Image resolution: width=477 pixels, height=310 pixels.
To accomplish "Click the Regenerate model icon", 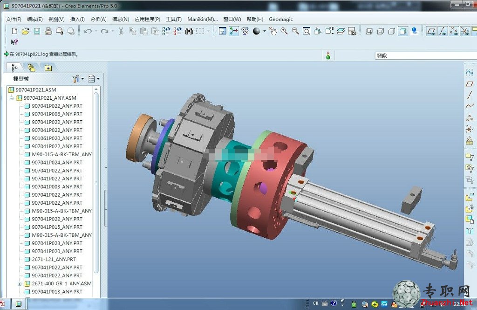I will 166,31.
